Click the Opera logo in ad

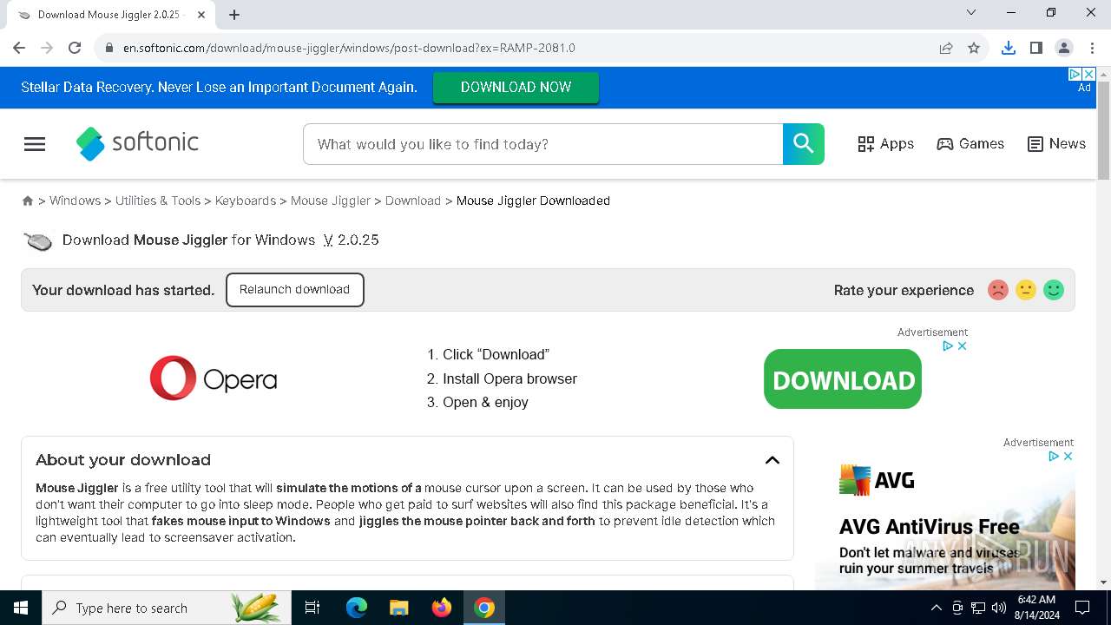click(x=214, y=378)
